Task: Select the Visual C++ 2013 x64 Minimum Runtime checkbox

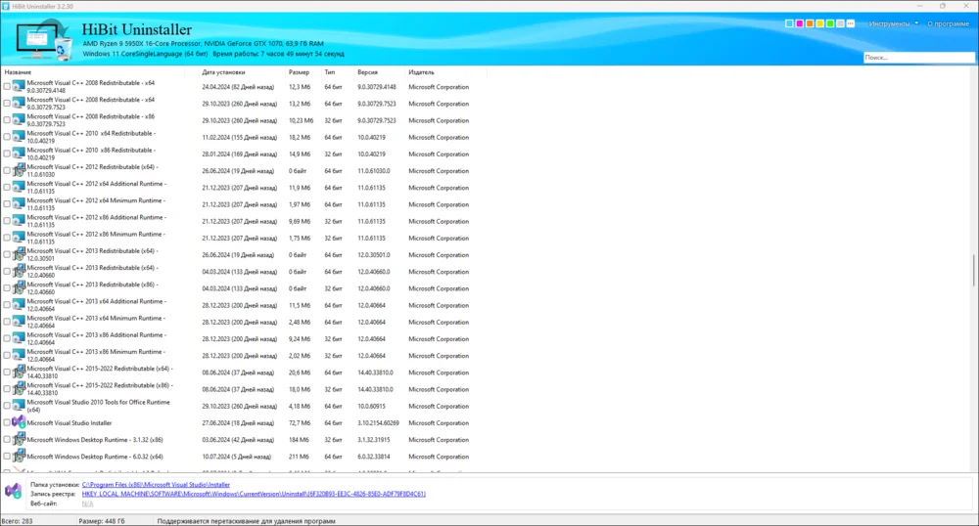Action: (x=7, y=323)
